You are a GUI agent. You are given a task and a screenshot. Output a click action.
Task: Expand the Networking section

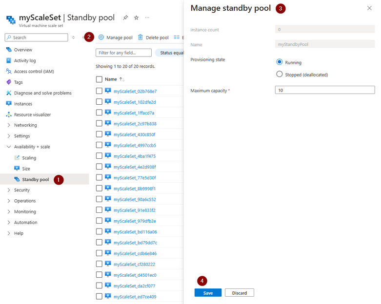pos(9,125)
